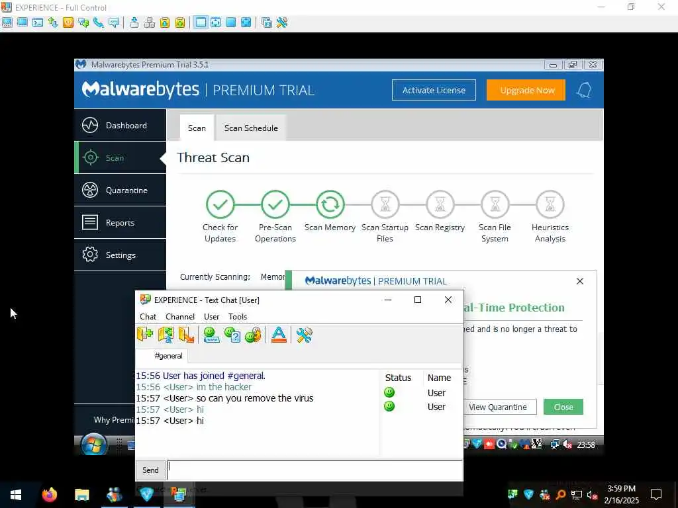
Task: Click the smiley with question mark icon
Action: tap(232, 335)
